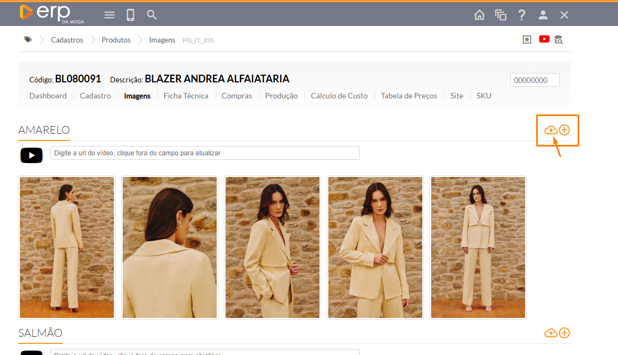This screenshot has width=618, height=355.
Task: Upload images to AMARELO via cloud icon
Action: click(x=551, y=130)
